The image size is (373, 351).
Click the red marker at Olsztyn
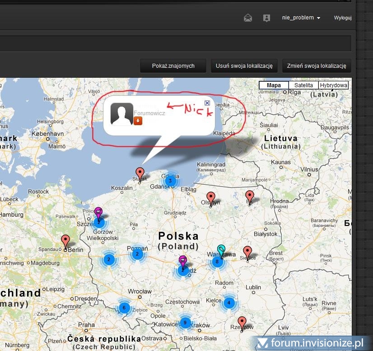(x=210, y=198)
